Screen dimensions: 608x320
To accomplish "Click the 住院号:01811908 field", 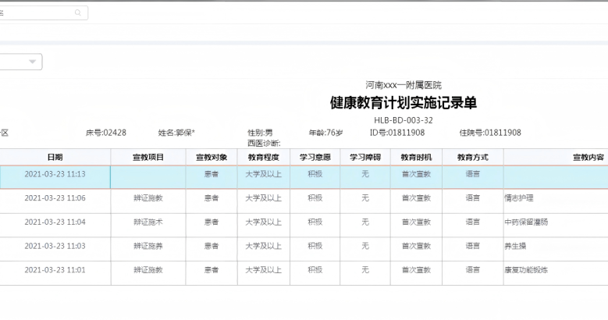I will coord(490,133).
